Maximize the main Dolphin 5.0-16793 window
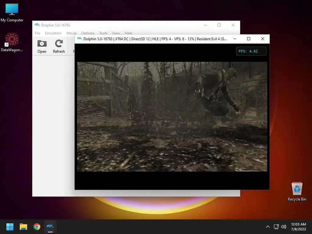 (x=219, y=25)
